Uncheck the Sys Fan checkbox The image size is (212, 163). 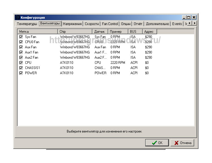coord(21,37)
